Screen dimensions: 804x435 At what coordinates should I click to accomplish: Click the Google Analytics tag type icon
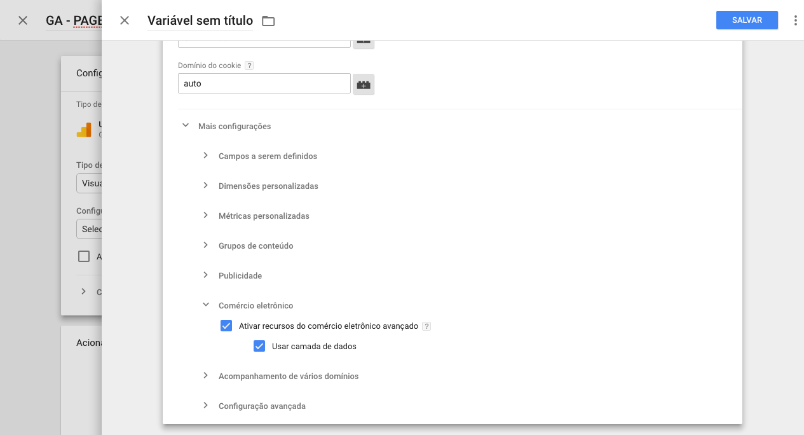(x=84, y=129)
